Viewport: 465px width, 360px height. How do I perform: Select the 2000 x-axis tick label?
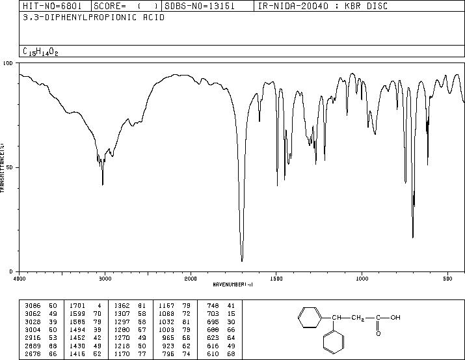(x=191, y=279)
